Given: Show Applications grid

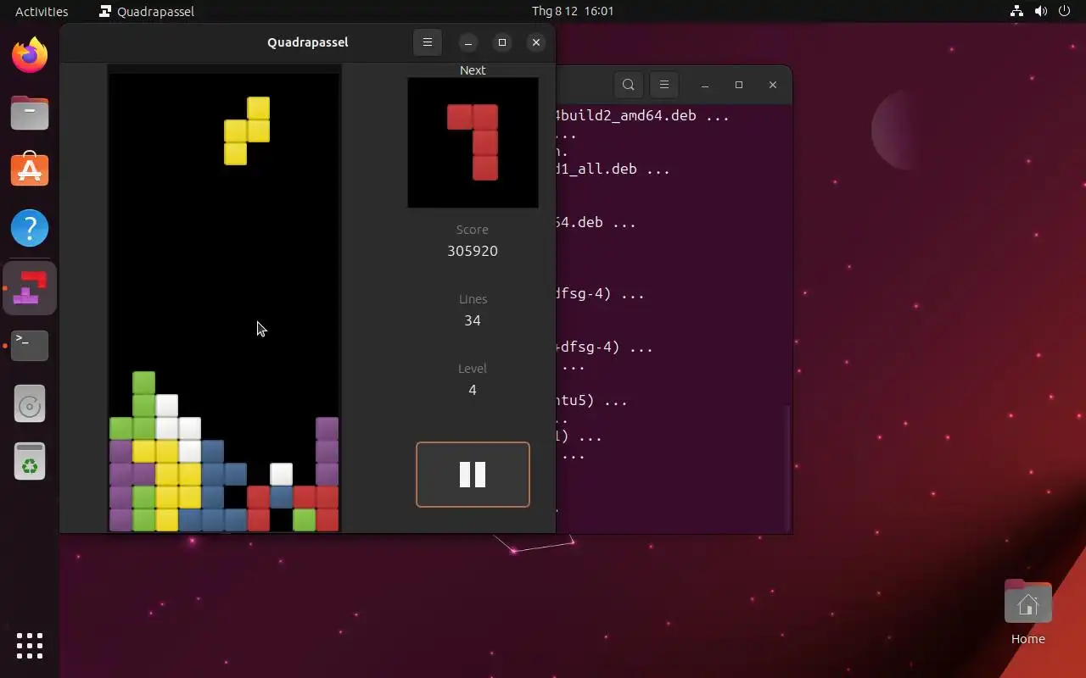Looking at the screenshot, I should pyautogui.click(x=30, y=646).
